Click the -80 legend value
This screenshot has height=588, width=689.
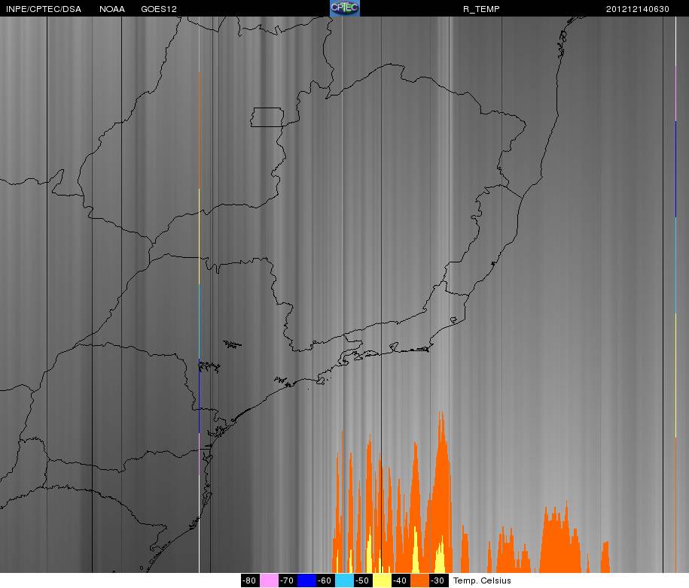[x=250, y=580]
